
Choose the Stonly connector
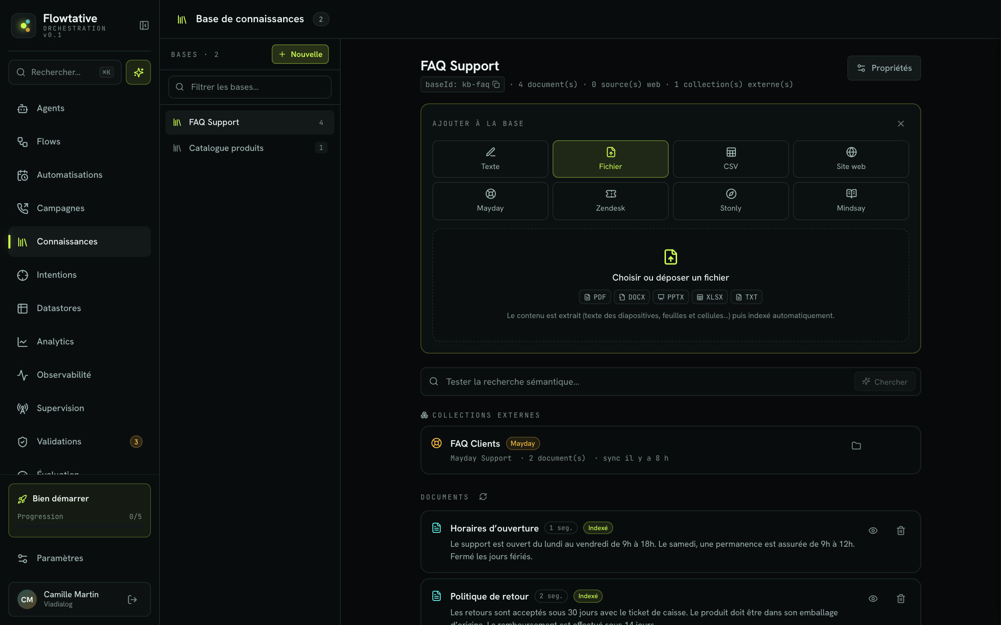(x=730, y=200)
